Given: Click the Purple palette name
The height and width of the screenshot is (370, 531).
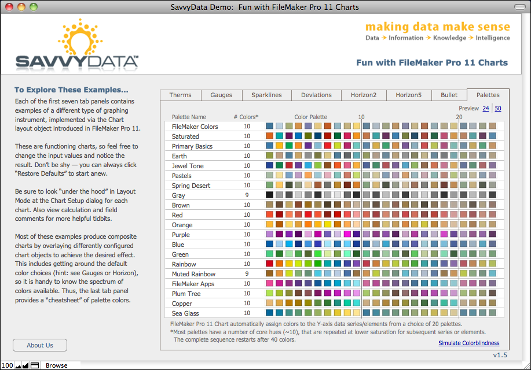Looking at the screenshot, I should pyautogui.click(x=181, y=234).
